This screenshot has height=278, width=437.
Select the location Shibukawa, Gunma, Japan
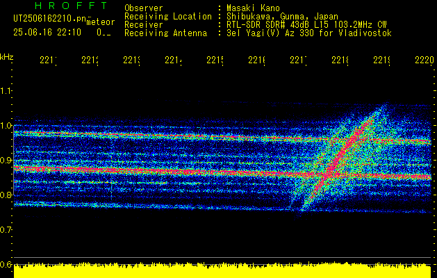point(282,17)
